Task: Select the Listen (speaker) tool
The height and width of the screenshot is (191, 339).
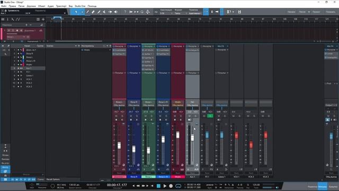Action: click(116, 12)
